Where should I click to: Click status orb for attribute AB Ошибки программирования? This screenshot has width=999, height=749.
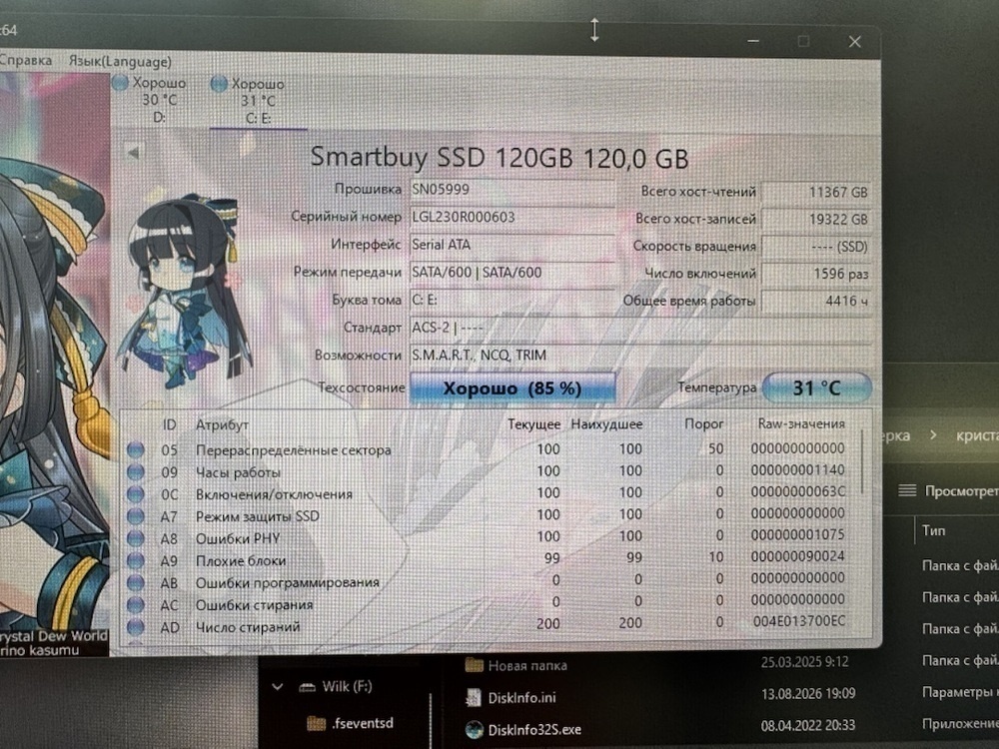[x=135, y=583]
